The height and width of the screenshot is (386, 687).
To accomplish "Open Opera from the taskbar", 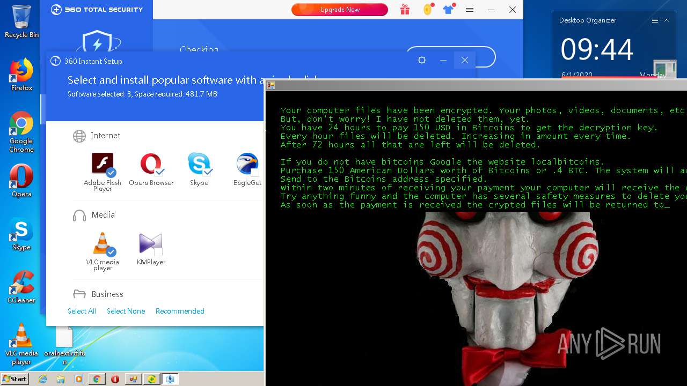I will coord(115,379).
